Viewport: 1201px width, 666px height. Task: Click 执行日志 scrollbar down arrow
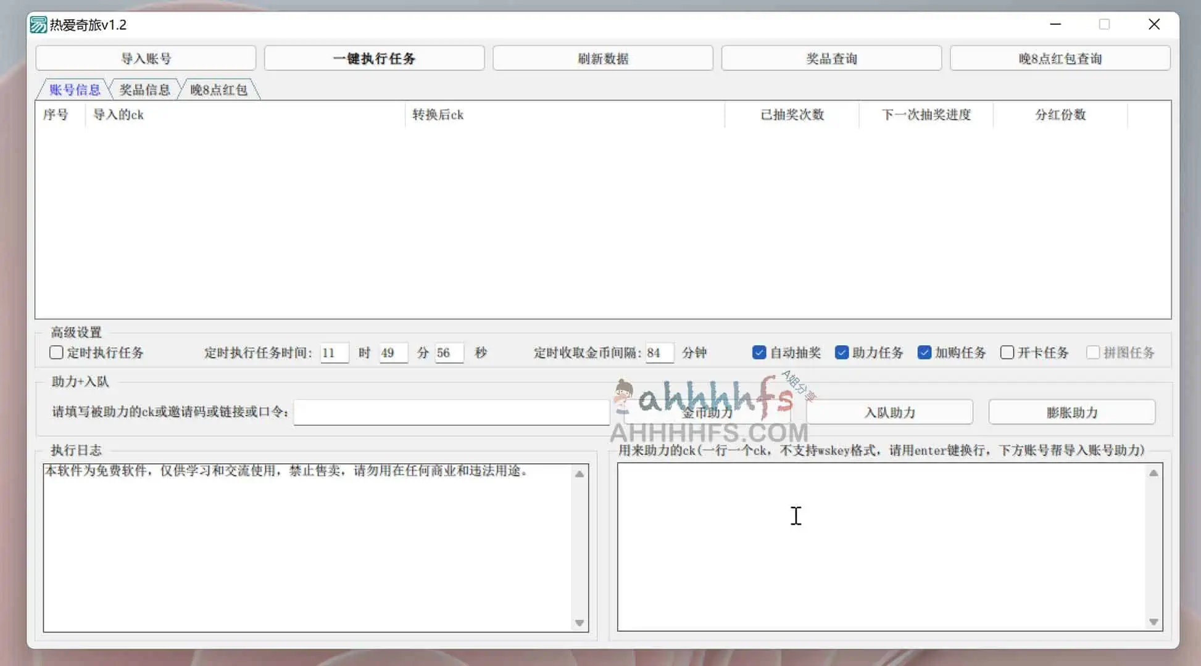(x=579, y=623)
